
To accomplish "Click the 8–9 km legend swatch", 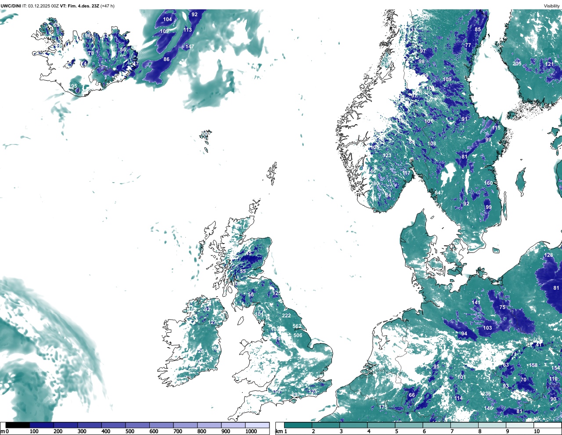I will pyautogui.click(x=492, y=425).
